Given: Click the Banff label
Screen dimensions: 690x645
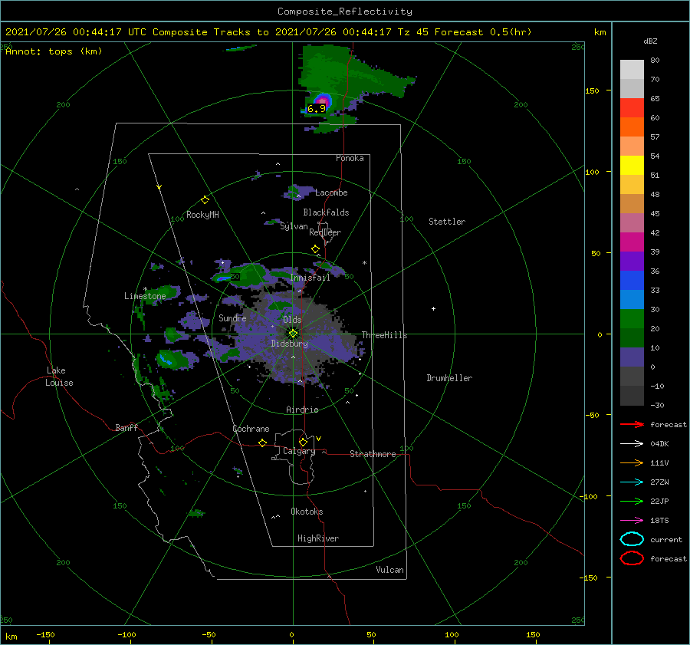Looking at the screenshot, I should [x=127, y=427].
